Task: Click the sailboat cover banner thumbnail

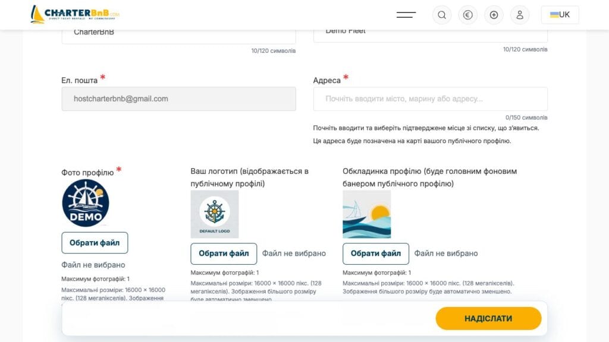Action: pyautogui.click(x=366, y=214)
